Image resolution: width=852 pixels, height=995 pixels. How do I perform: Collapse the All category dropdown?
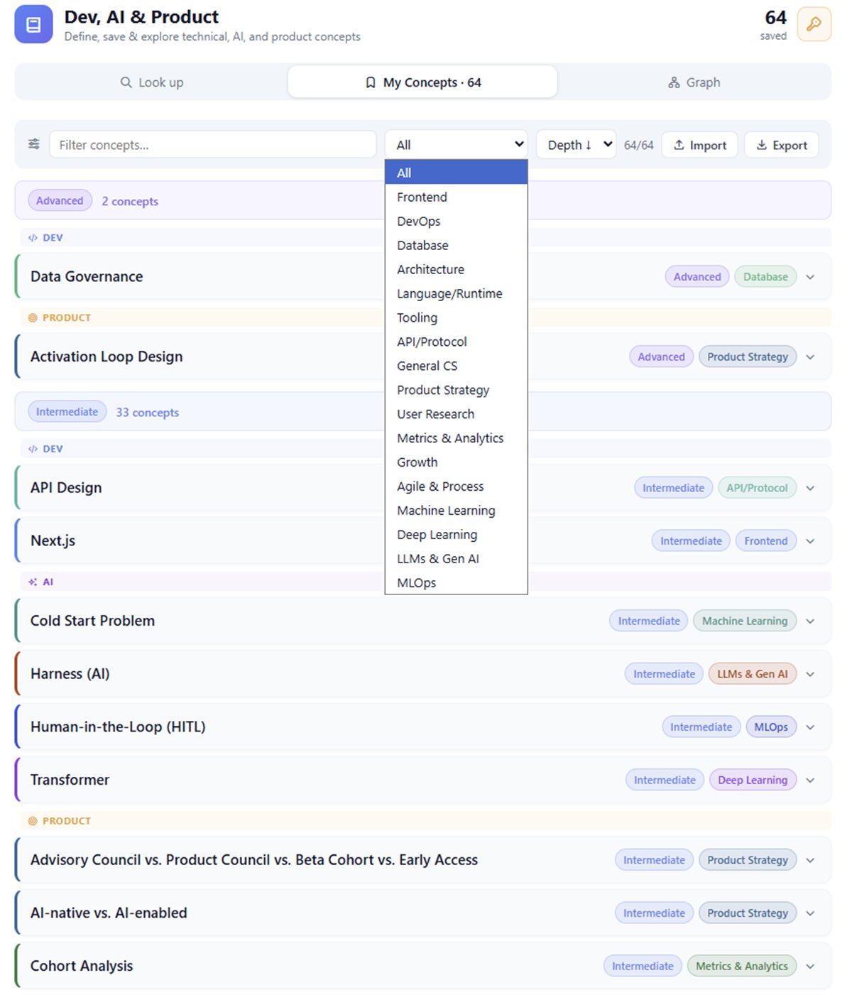pos(456,144)
